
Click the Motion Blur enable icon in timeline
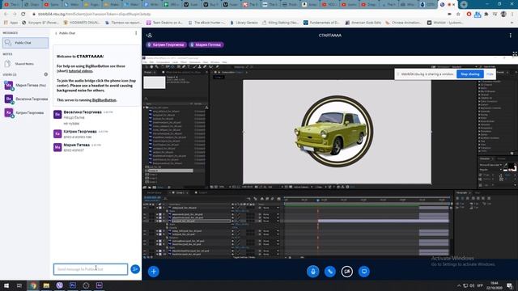tap(272, 199)
